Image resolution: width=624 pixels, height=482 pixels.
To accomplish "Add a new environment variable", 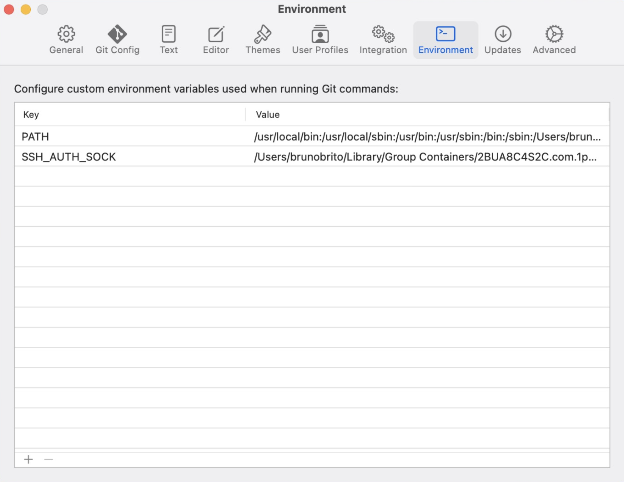I will (28, 459).
